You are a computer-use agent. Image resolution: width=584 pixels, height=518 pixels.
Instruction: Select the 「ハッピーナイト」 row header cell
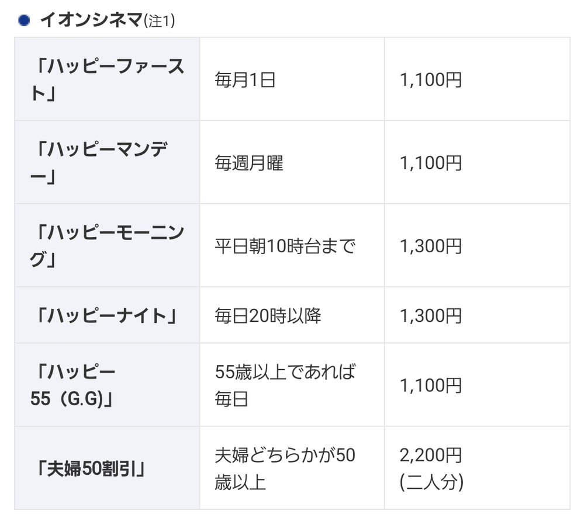pyautogui.click(x=106, y=315)
